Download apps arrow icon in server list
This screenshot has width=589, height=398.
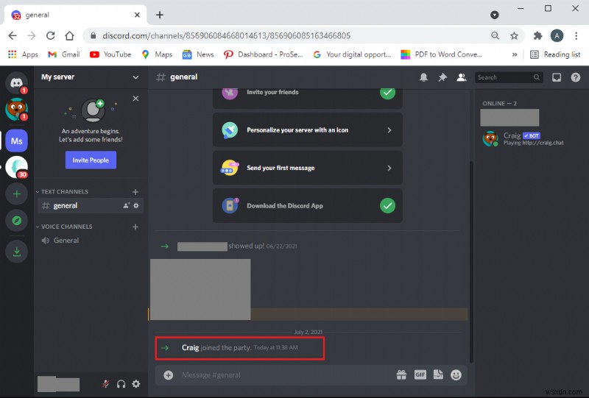click(16, 251)
